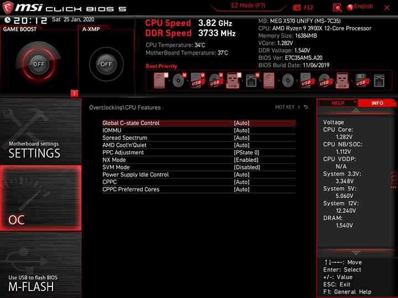Select the legacy USB hard disk boot device

[306, 81]
